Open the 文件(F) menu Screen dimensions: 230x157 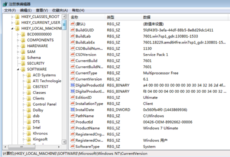click(10, 10)
